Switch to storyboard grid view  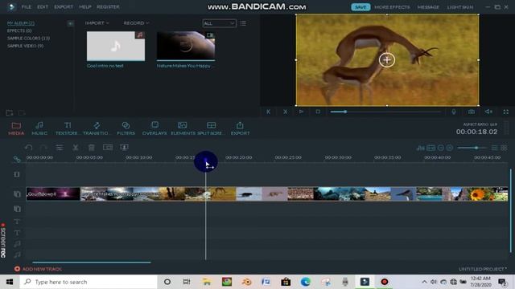coord(504,148)
